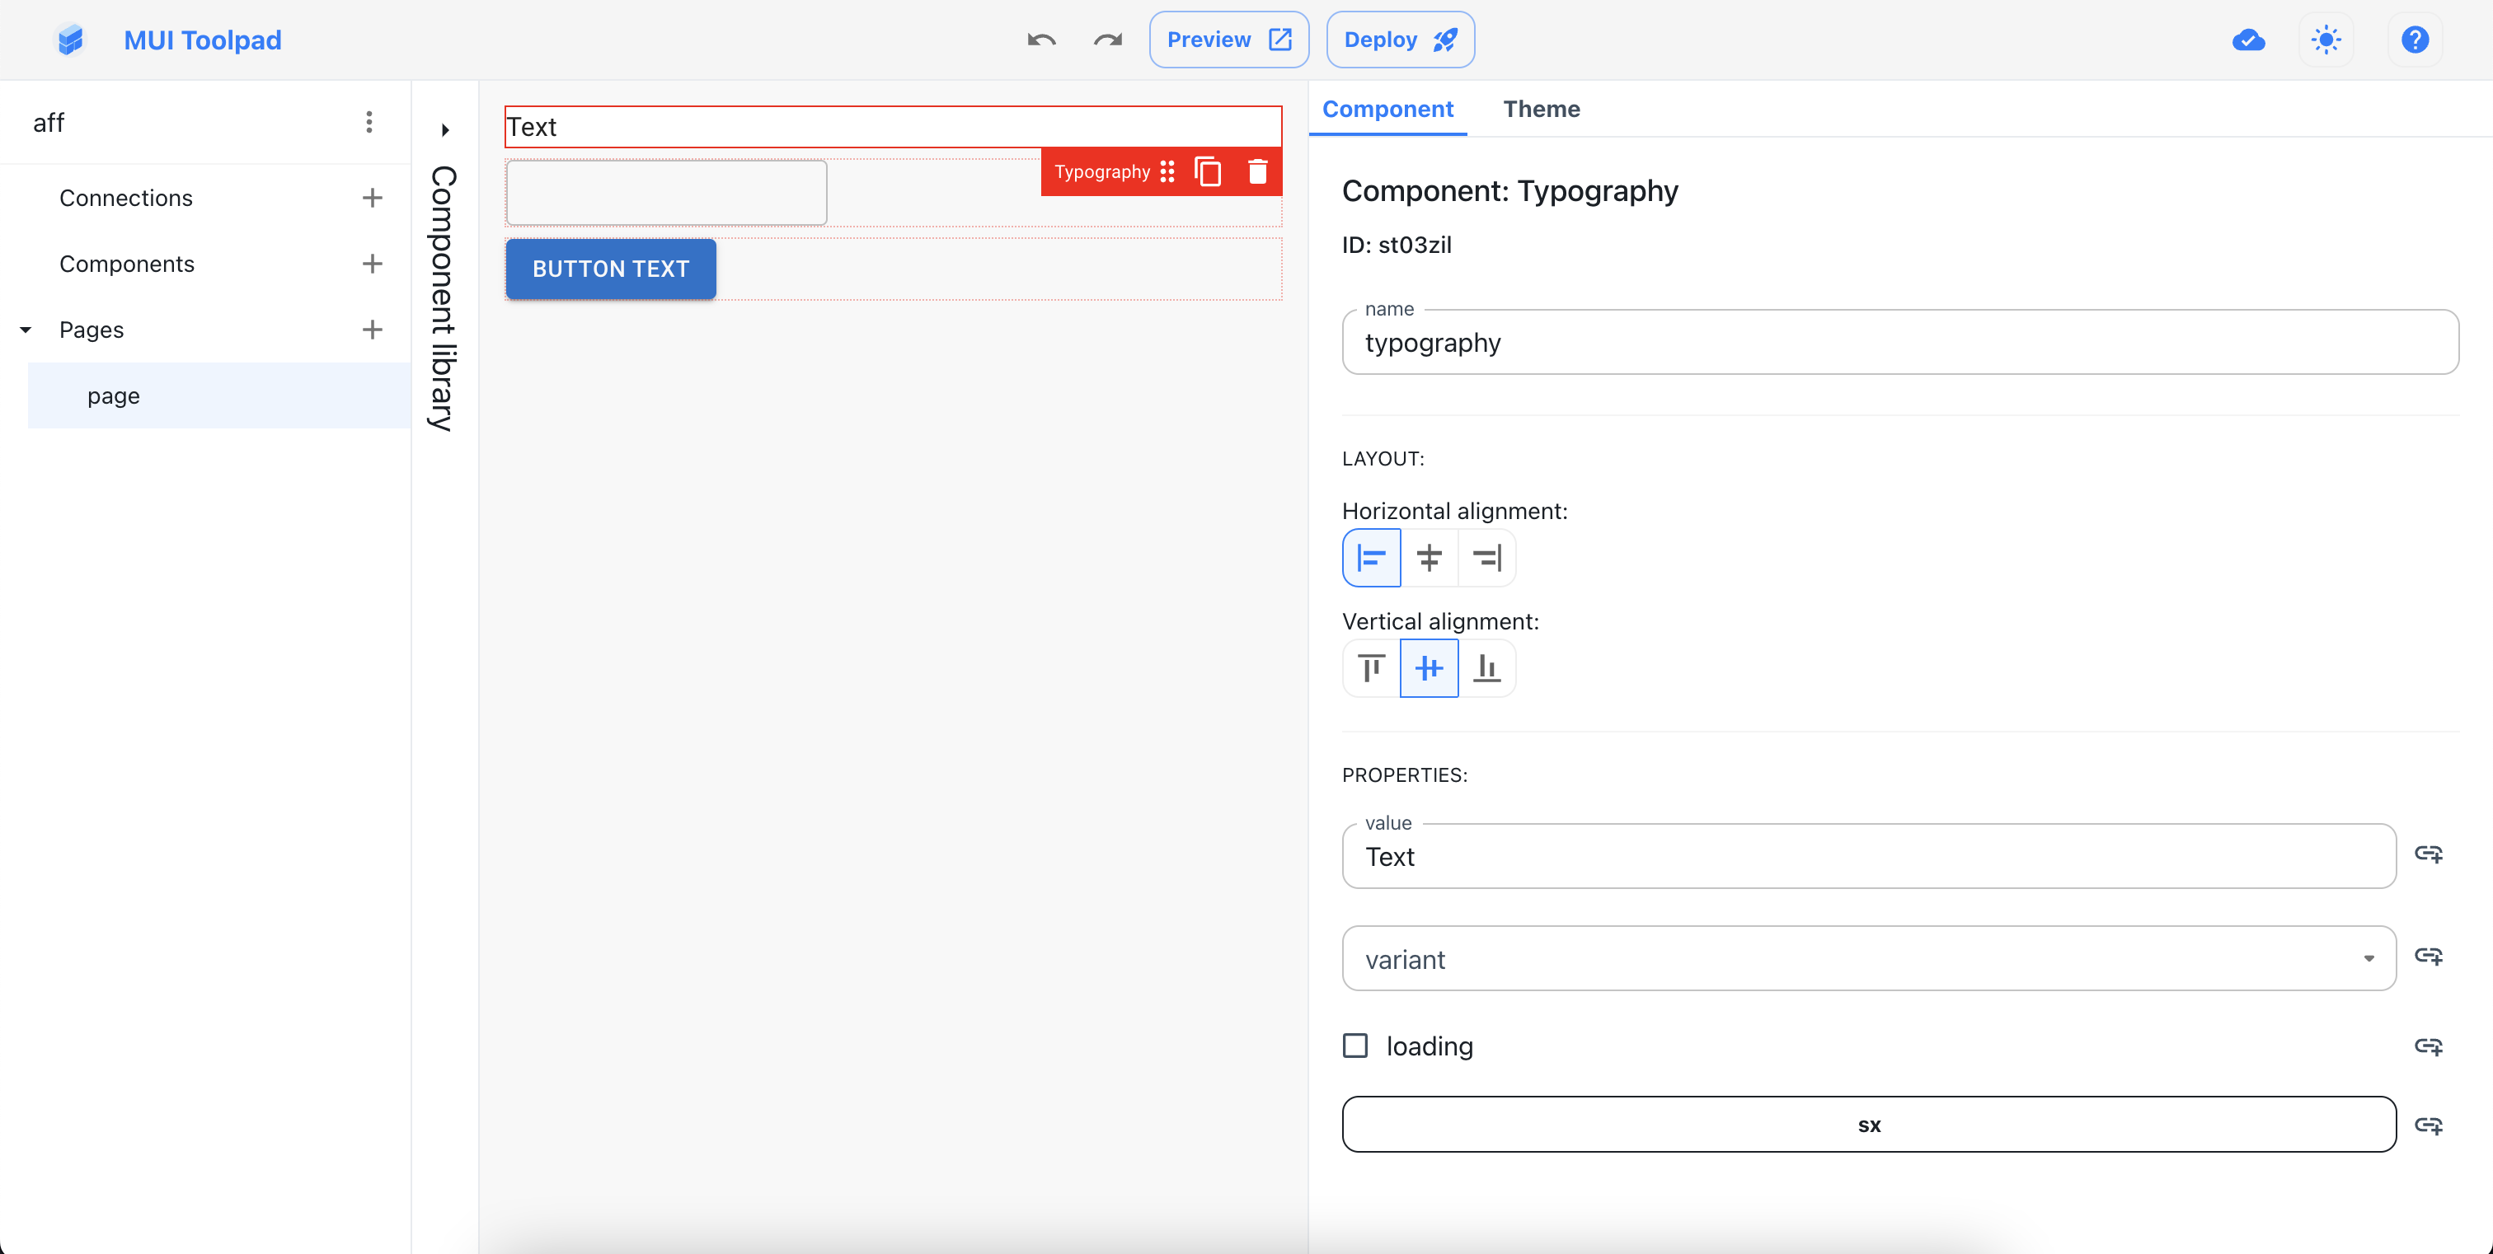
Task: Undo the last change
Action: 1041,40
